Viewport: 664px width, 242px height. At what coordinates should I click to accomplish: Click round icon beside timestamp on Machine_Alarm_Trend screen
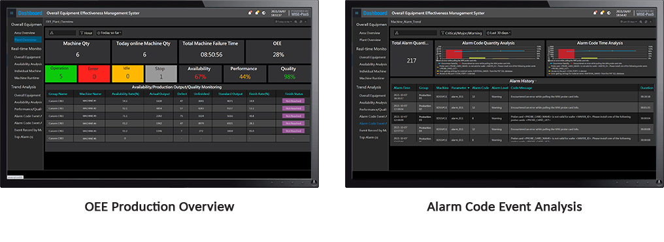609,12
